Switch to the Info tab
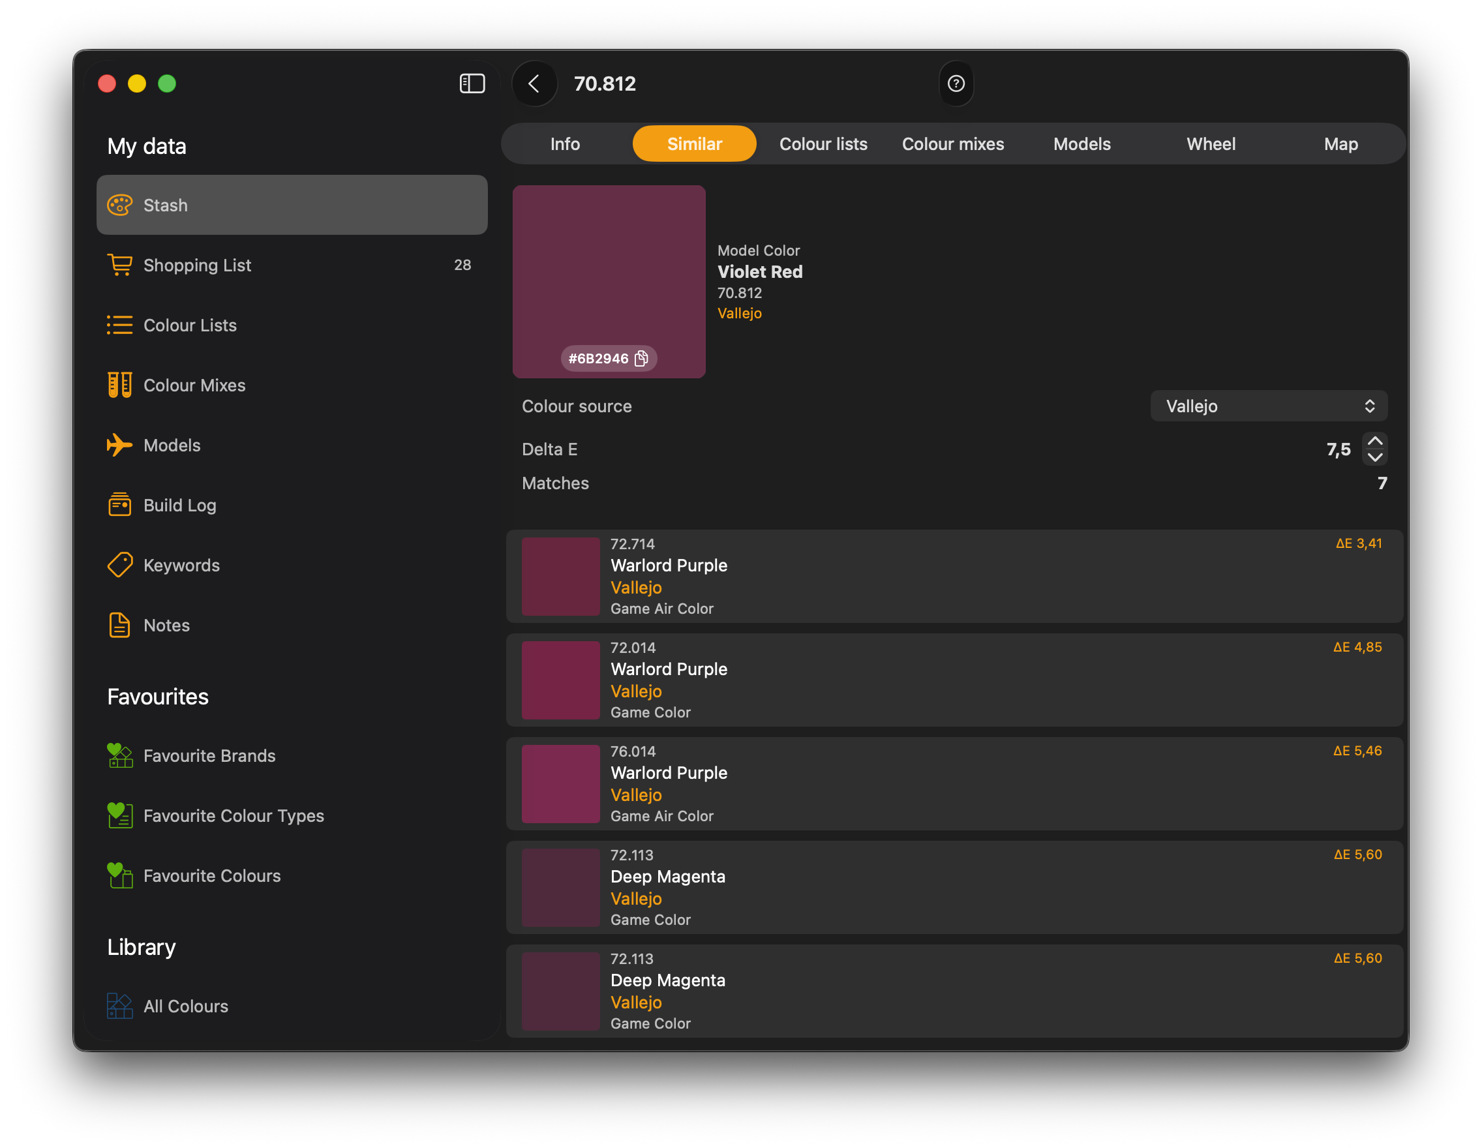The height and width of the screenshot is (1148, 1482). point(566,144)
